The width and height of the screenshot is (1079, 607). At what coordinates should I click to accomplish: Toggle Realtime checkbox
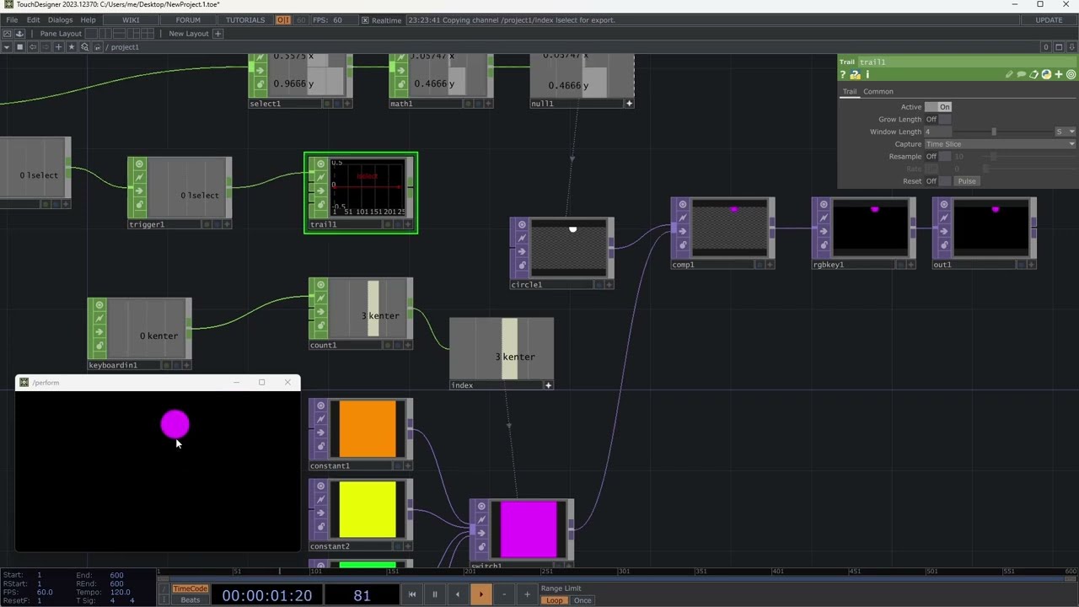point(365,20)
